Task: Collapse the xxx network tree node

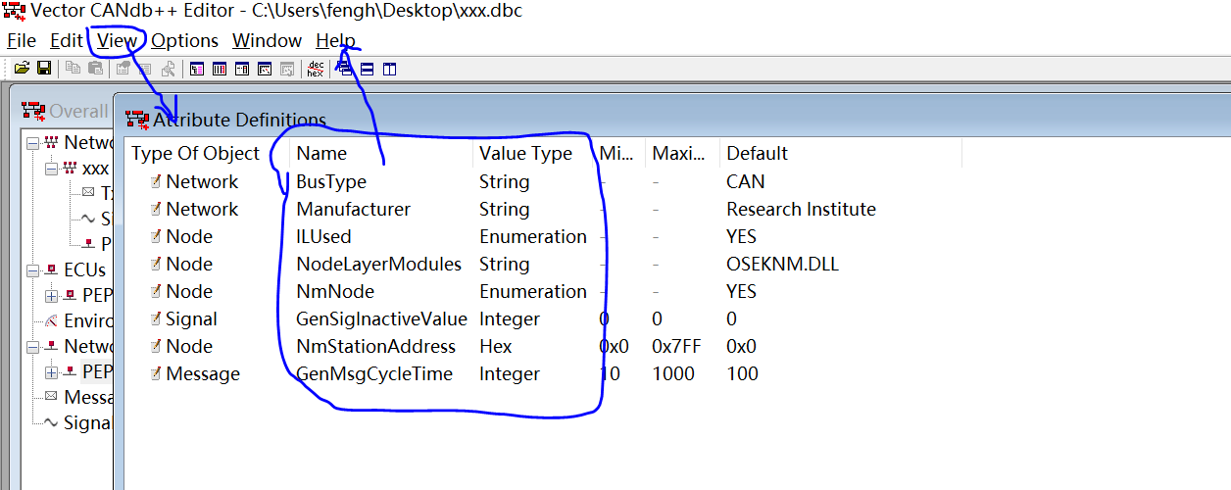Action: pos(52,169)
